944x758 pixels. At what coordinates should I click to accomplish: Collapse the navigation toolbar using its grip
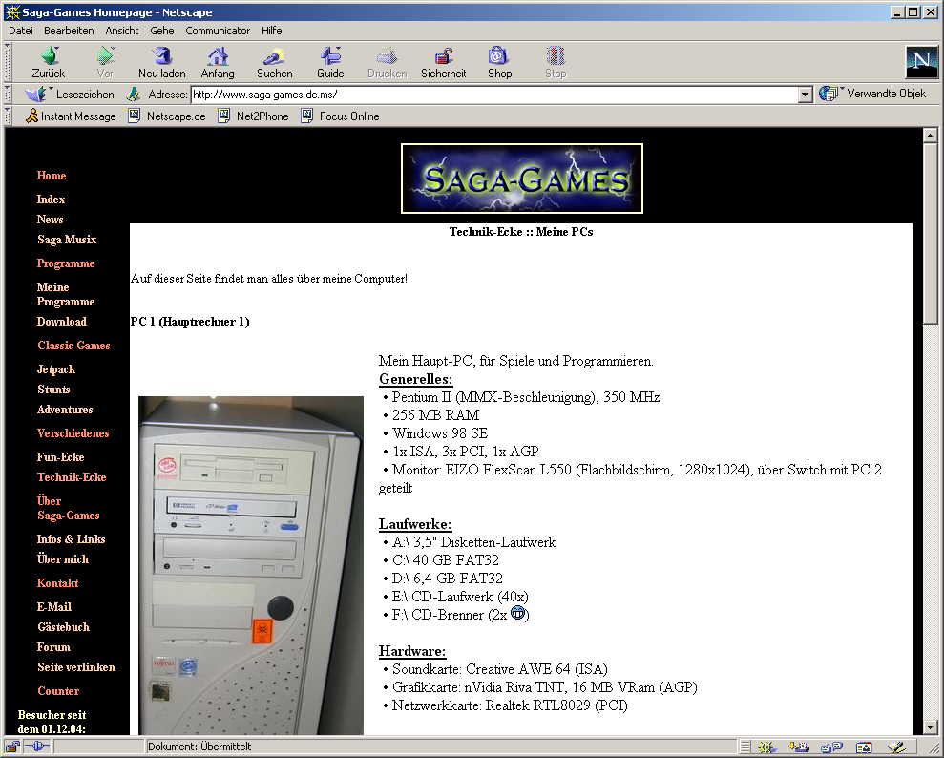click(8, 63)
